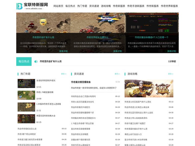Open the link 热血传奇道士红毒怎么做出来
Screen dimensions: 195x146
[x=137, y=107]
